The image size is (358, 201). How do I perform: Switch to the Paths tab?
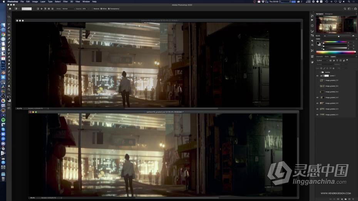click(x=327, y=56)
